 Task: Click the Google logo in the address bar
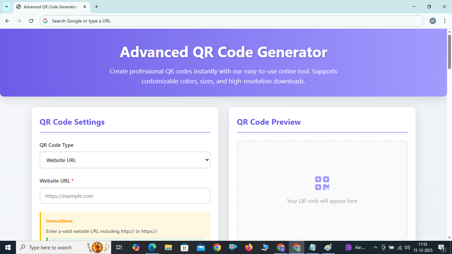[45, 21]
